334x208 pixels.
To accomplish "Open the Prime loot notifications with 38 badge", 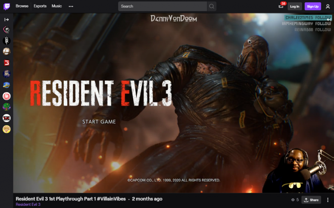I will point(281,6).
